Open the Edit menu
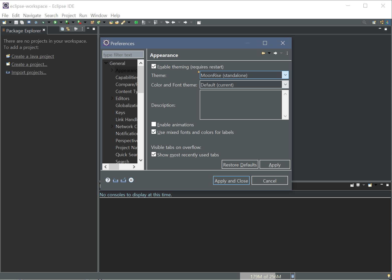Image resolution: width=392 pixels, height=280 pixels. 16,16
